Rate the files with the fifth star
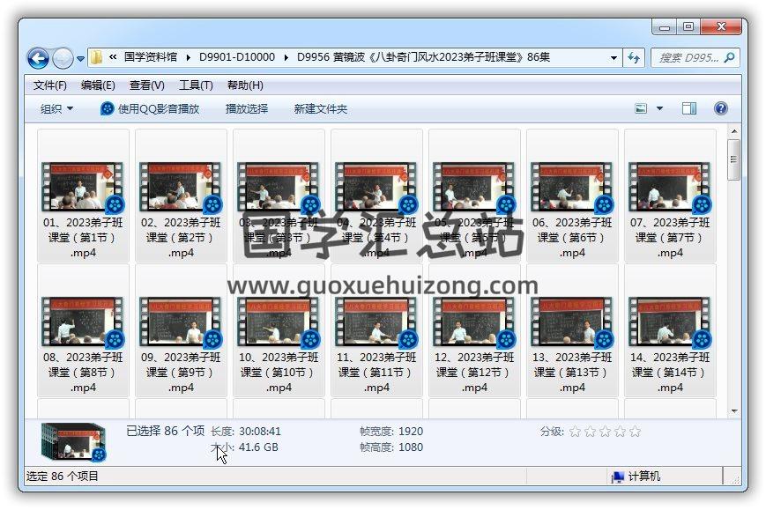Viewport: 766px width, 510px height. click(x=635, y=432)
